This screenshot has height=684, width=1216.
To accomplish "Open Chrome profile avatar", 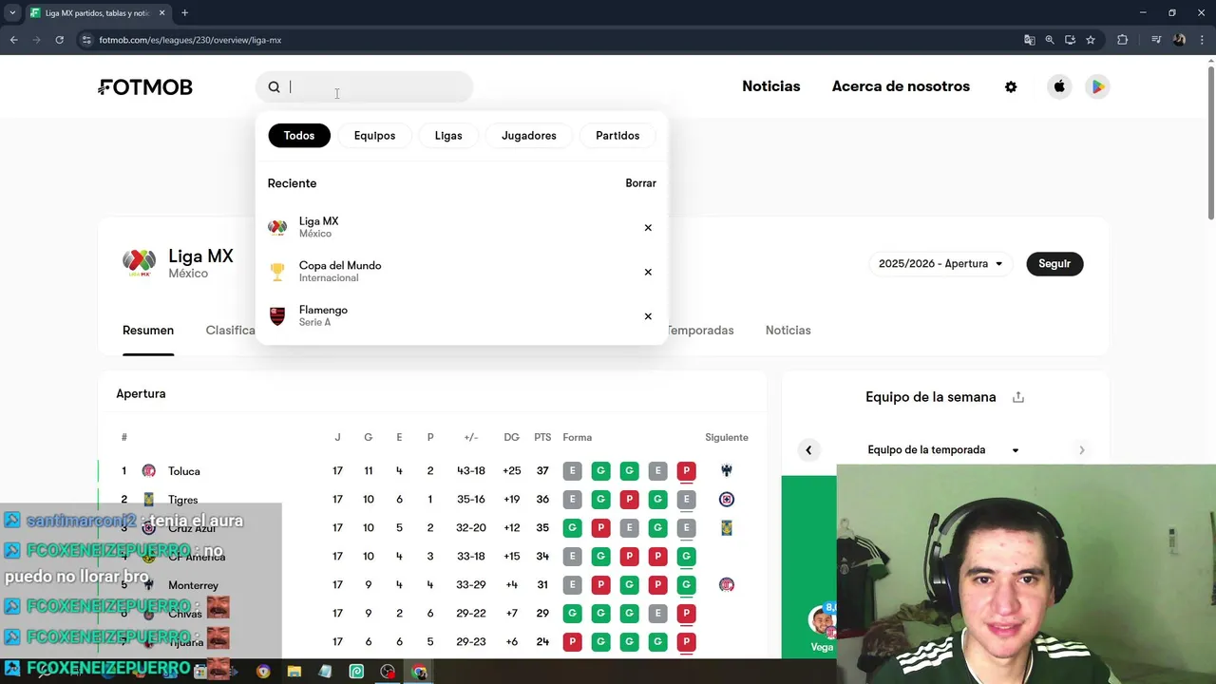I will click(1180, 40).
